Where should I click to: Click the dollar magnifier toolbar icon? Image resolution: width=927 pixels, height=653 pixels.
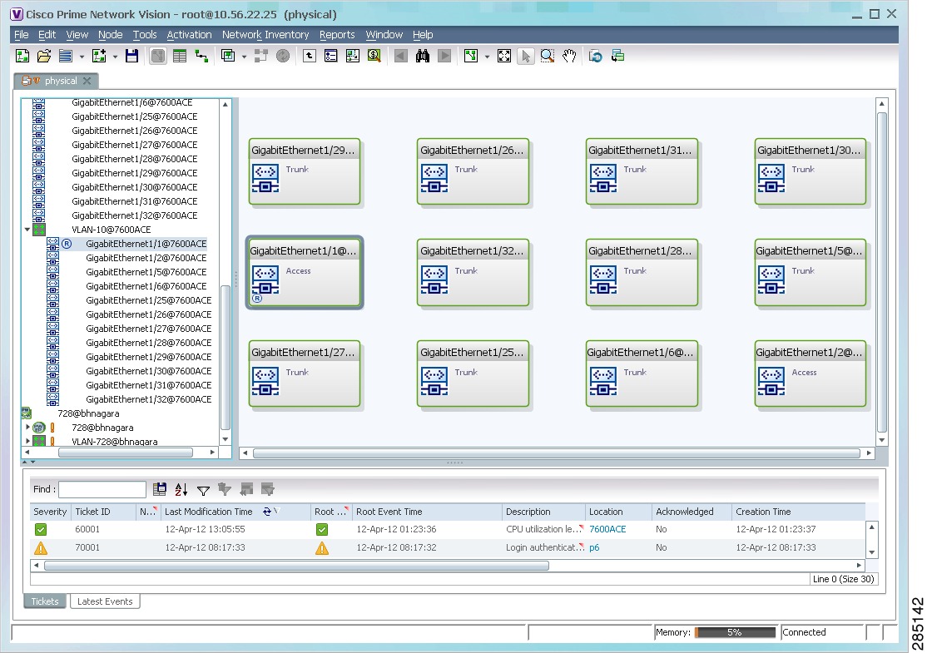374,56
